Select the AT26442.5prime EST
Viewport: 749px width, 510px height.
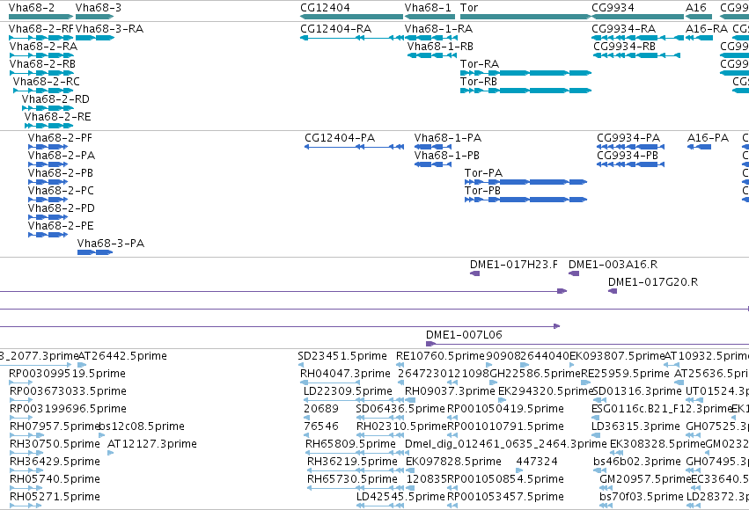pos(82,365)
